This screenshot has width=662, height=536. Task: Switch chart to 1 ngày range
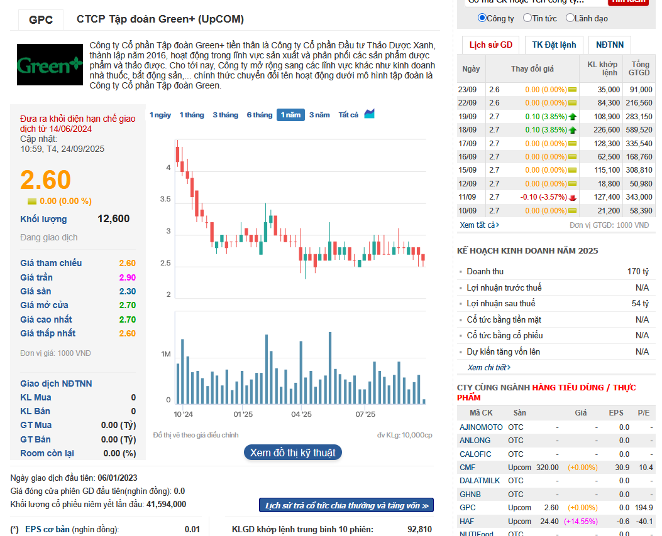(160, 115)
